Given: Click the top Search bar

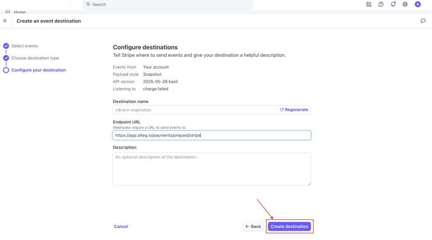Looking at the screenshot, I should click(168, 4).
